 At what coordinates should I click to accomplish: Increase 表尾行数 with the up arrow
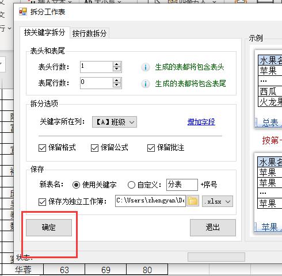[116, 80]
